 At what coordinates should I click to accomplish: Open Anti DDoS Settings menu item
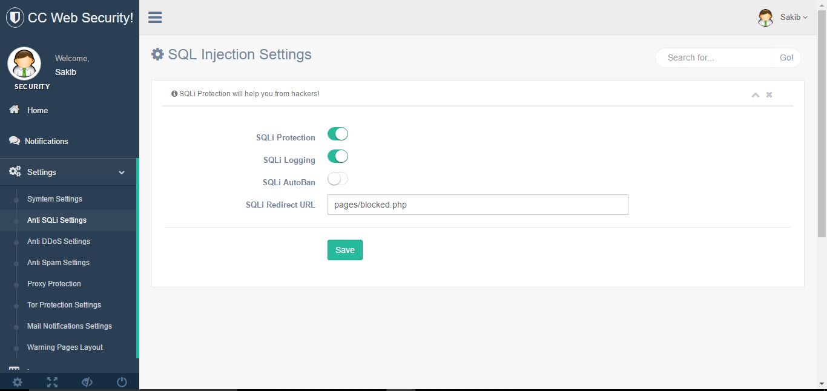point(59,241)
